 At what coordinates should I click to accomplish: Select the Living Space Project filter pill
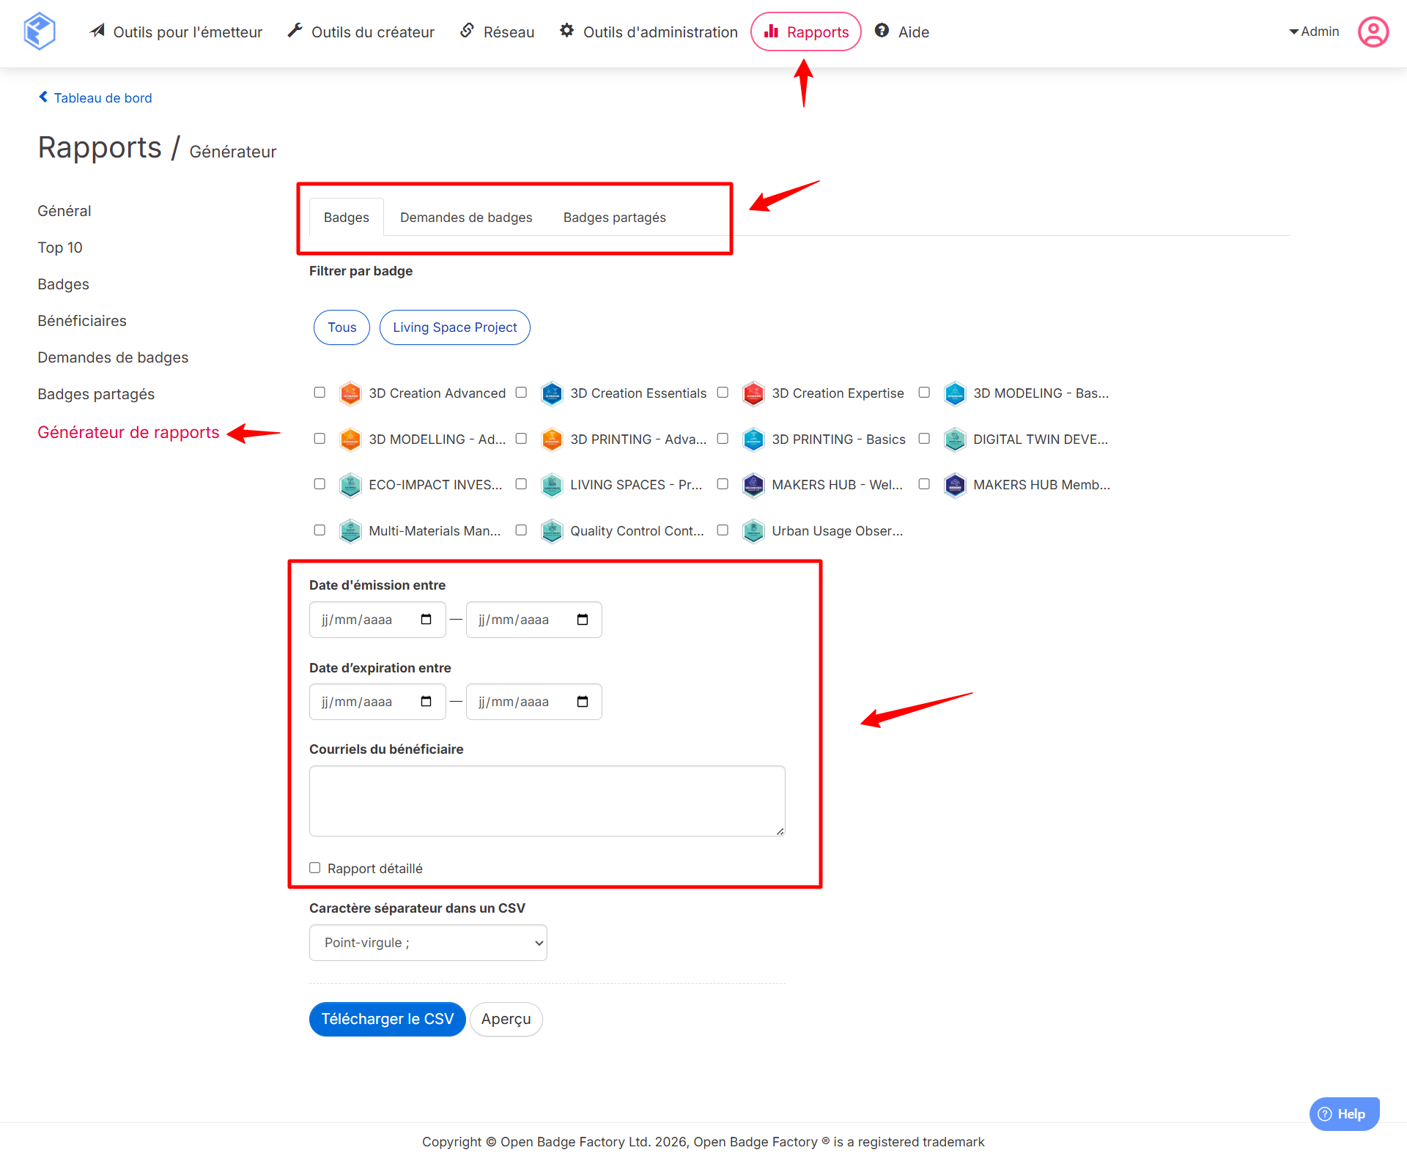tap(454, 327)
